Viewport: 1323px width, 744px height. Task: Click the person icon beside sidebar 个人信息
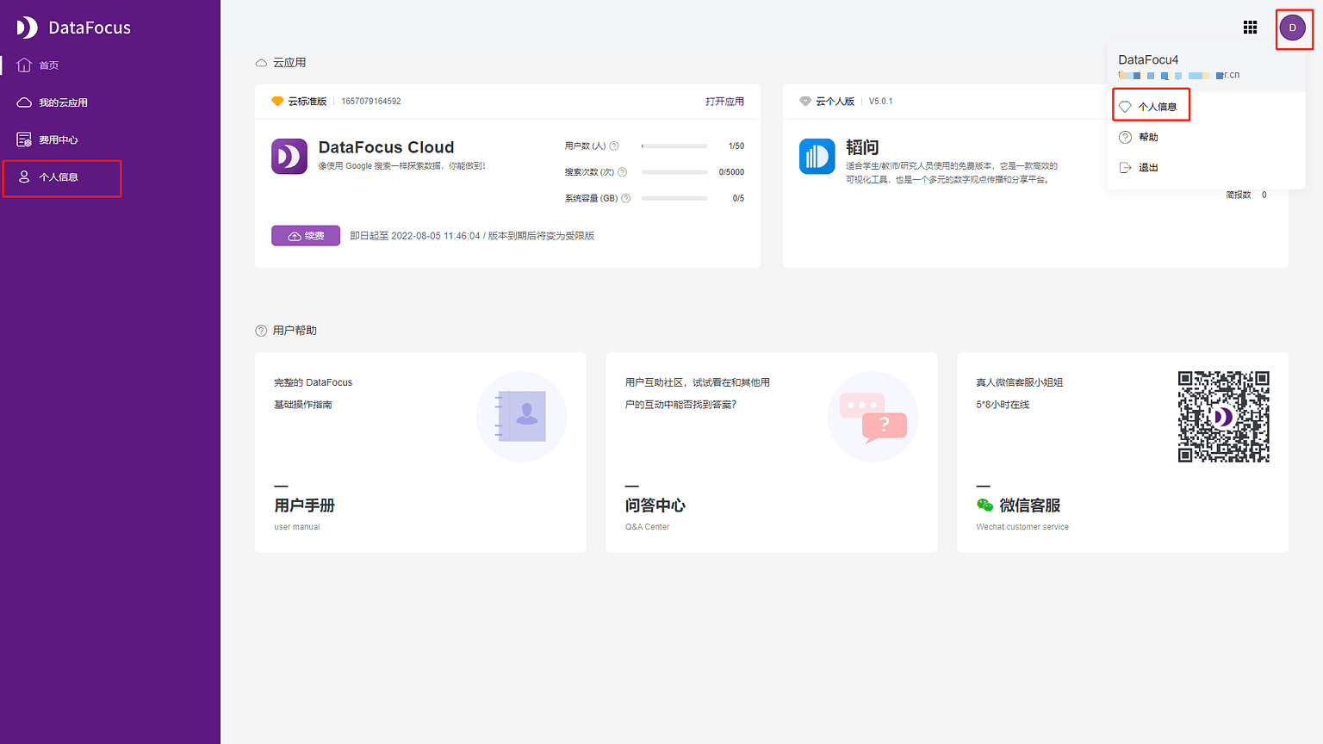24,177
